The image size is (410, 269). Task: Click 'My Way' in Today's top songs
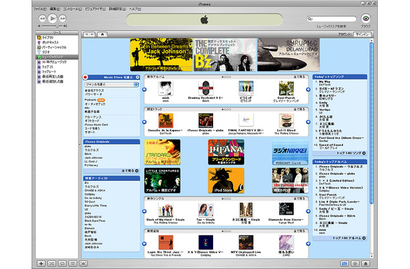point(325,81)
